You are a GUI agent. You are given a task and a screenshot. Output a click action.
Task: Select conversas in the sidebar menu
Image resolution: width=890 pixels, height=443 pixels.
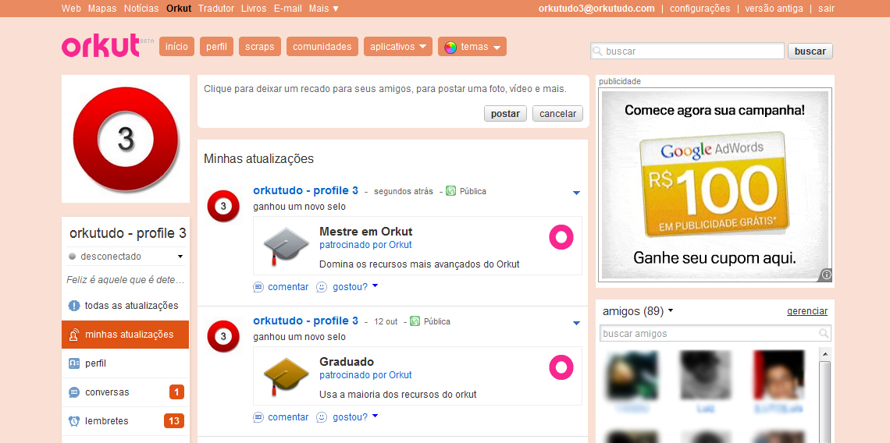[126, 392]
